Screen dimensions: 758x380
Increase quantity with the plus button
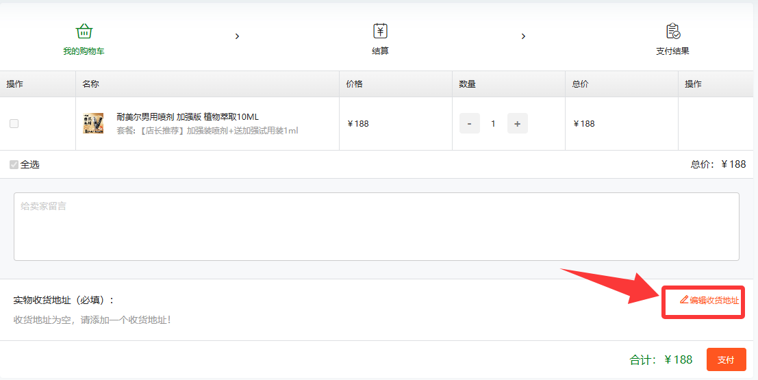[x=517, y=123]
